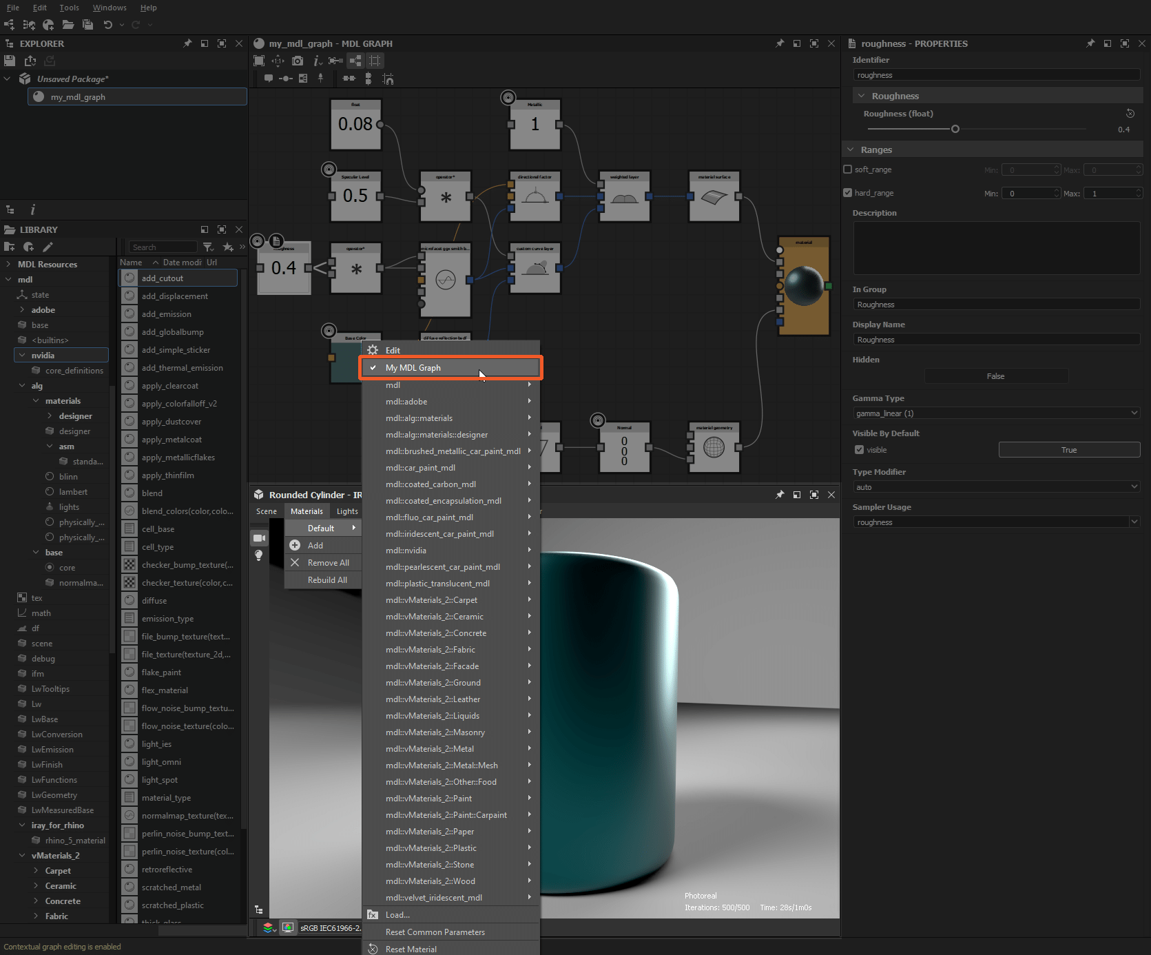Image resolution: width=1151 pixels, height=955 pixels.
Task: Select the frame-all icon in graph toolbar
Action: coord(259,61)
